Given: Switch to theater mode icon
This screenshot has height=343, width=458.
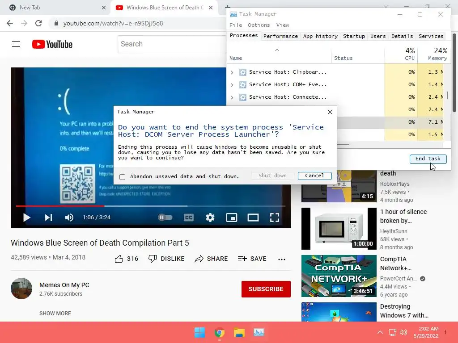Looking at the screenshot, I should point(253,218).
